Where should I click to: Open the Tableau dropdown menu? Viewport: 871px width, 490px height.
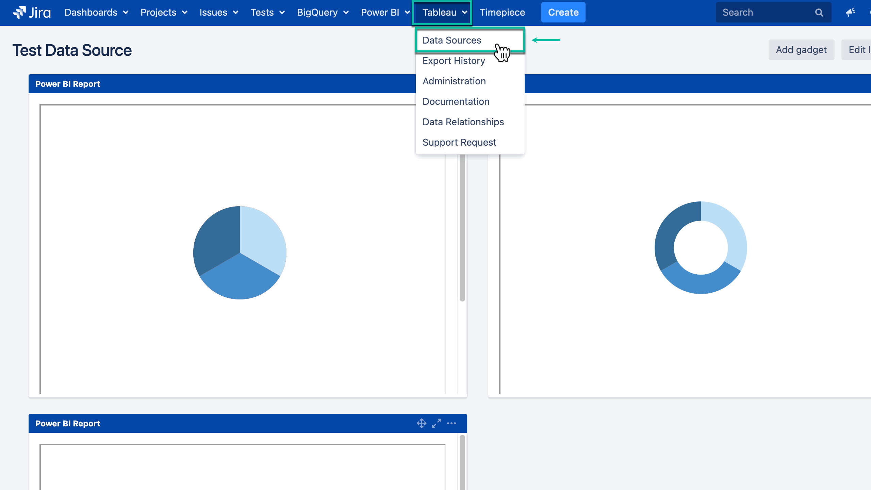coord(442,12)
